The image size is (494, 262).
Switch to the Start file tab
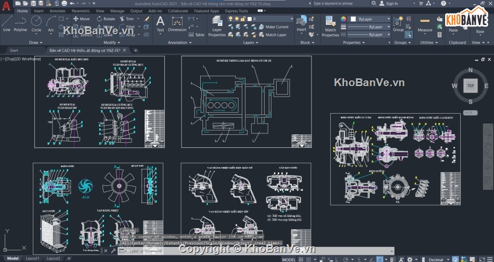[14, 50]
